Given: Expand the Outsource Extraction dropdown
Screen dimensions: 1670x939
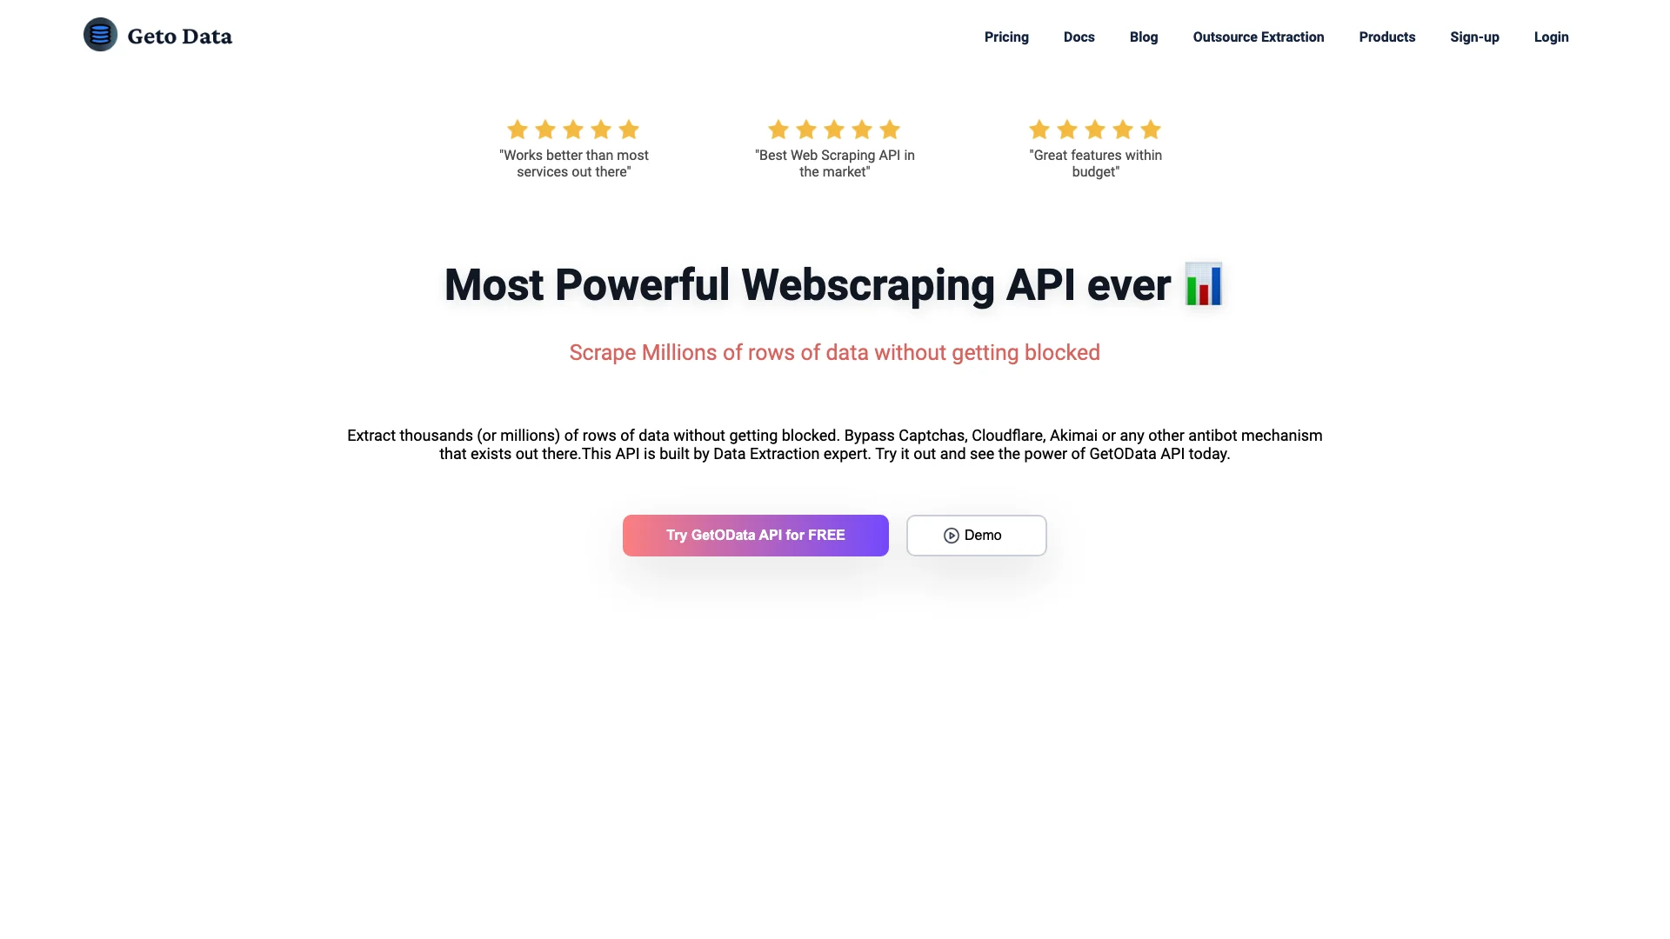Looking at the screenshot, I should coord(1259,37).
